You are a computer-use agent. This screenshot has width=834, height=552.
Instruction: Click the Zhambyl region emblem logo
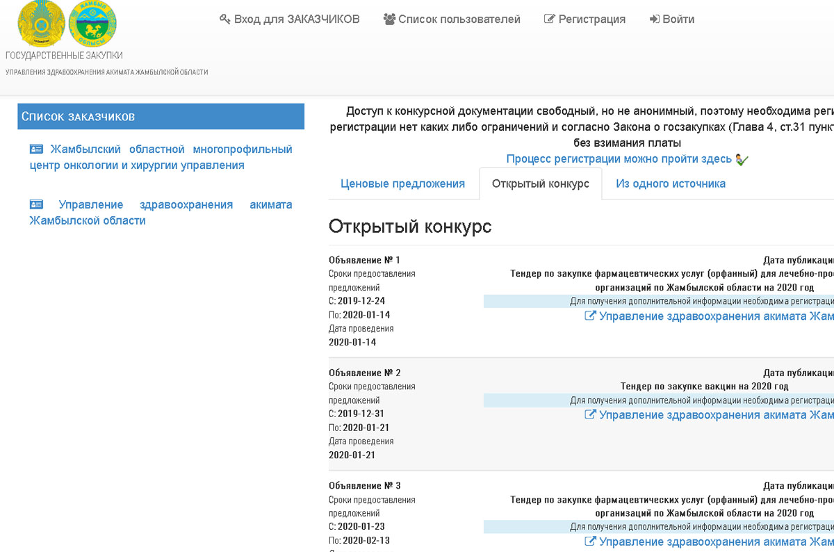[x=93, y=24]
